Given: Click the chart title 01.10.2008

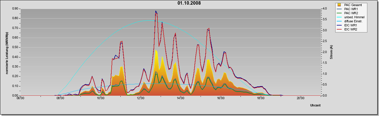Looking at the screenshot, I should point(189,3).
